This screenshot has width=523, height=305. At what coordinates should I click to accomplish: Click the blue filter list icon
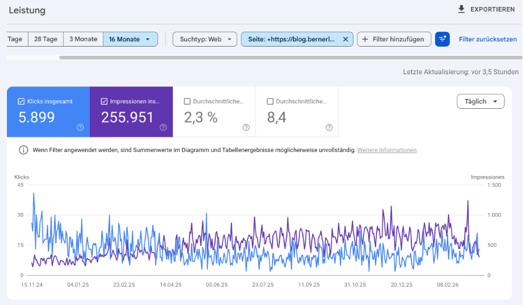point(442,39)
